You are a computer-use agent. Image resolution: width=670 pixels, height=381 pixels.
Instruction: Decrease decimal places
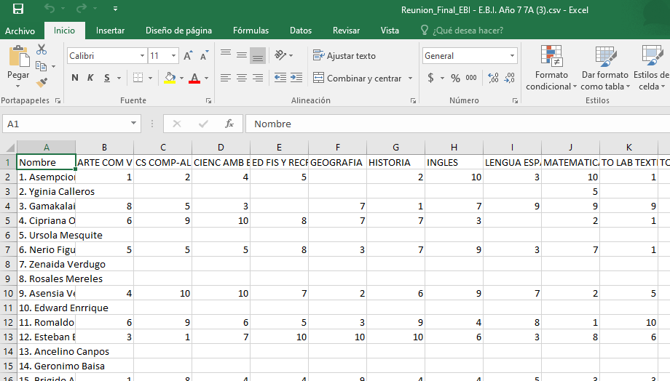509,78
